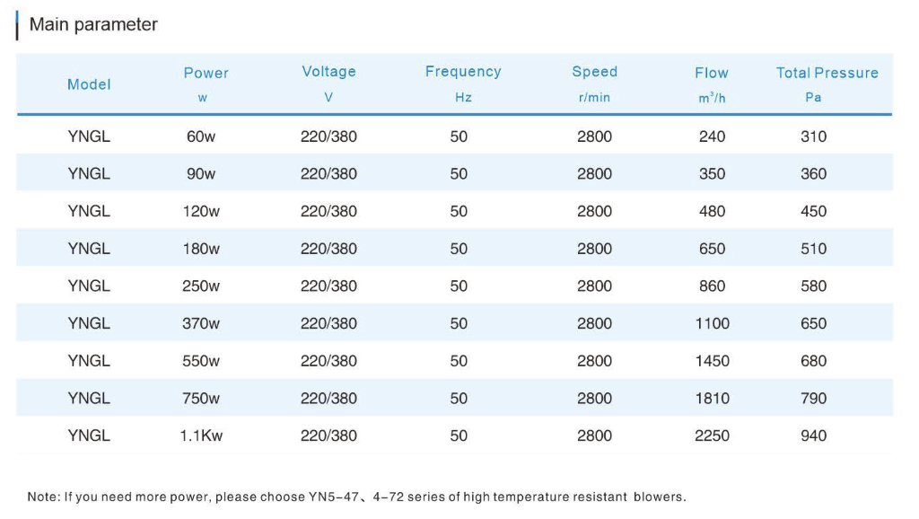Click '220/380' voltage in the 60w row
919x519 pixels.
328,136
